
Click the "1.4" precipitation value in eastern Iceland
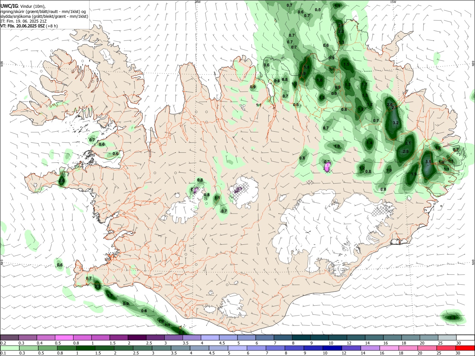coord(369,143)
